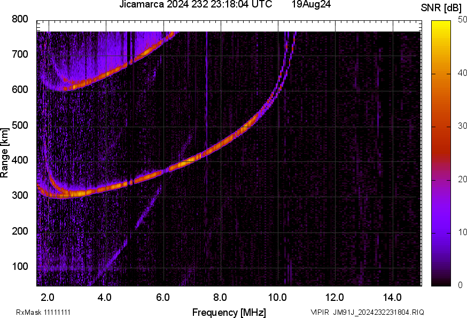
Task: Click the 40 dB tick label on colorbar
Action: (x=462, y=73)
